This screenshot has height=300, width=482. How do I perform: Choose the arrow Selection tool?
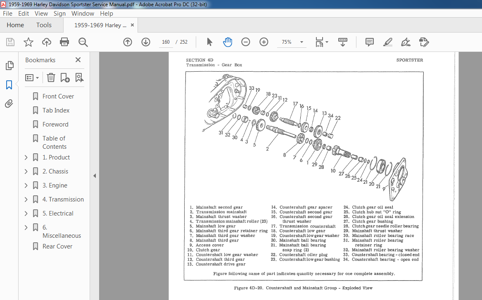(209, 42)
